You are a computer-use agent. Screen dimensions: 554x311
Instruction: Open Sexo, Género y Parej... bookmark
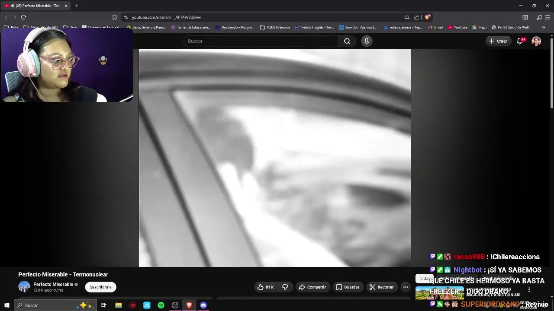146,27
